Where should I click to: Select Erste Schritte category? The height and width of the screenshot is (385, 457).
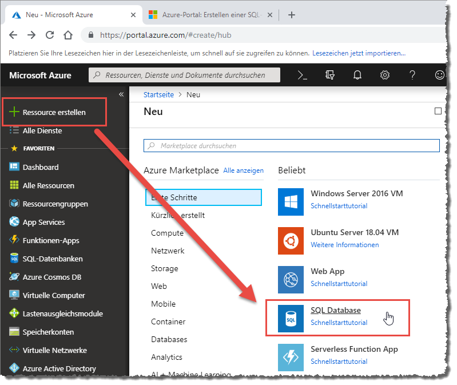tap(204, 197)
